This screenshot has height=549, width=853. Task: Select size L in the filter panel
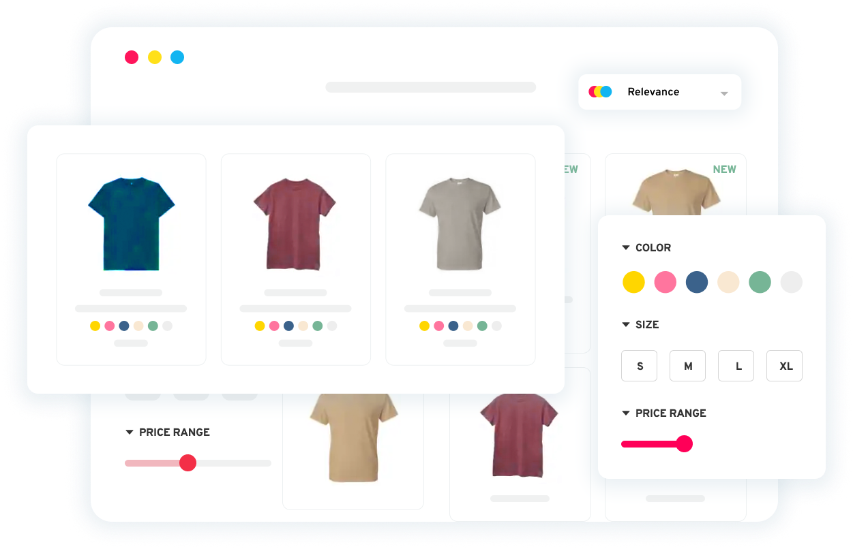[x=736, y=366]
